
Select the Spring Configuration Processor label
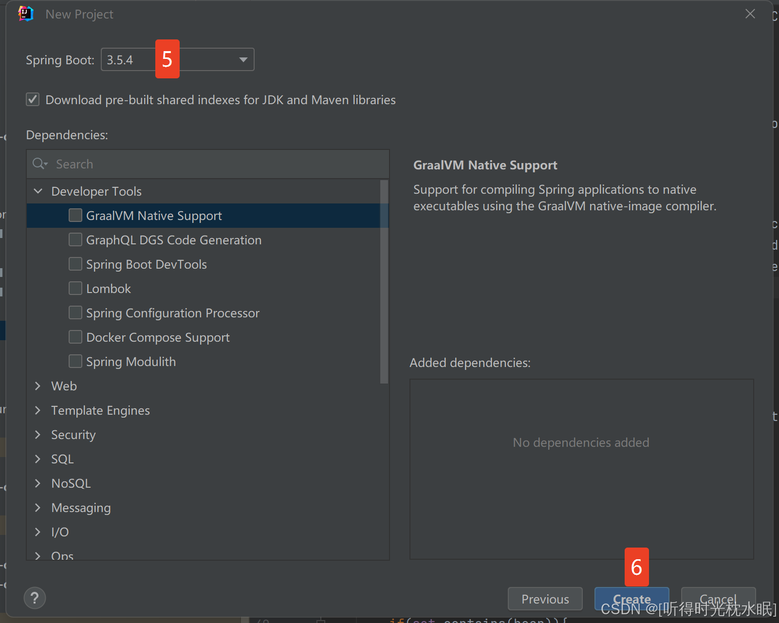point(173,313)
